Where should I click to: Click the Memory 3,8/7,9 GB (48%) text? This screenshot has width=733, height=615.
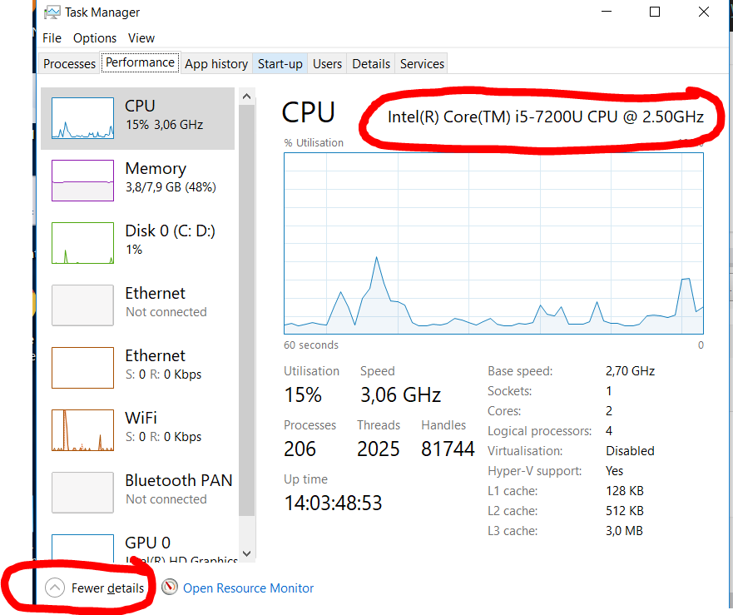coord(171,187)
